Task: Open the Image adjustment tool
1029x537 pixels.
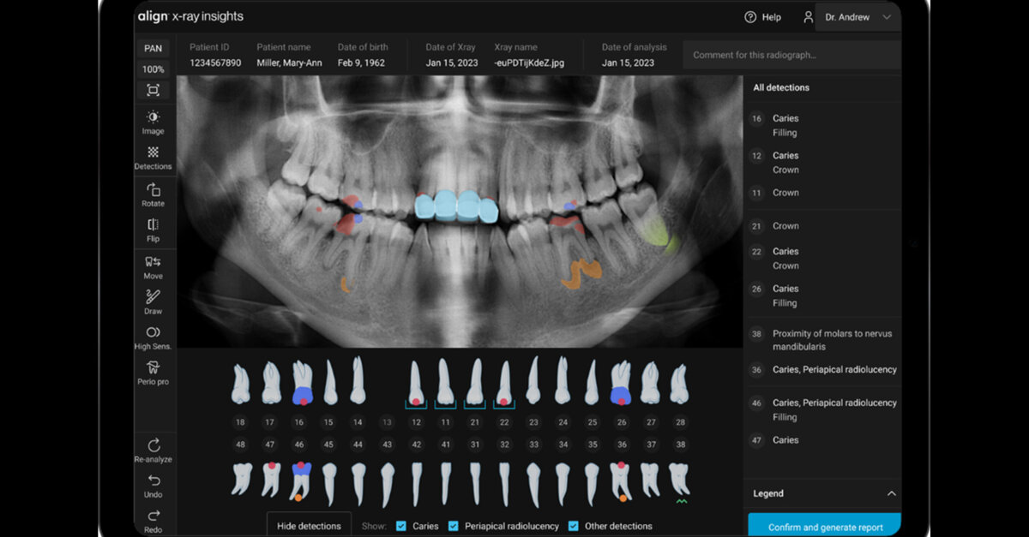Action: (x=153, y=122)
